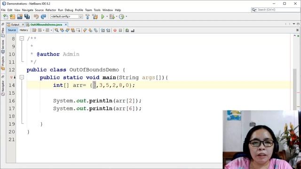The image size is (301, 169).
Task: Switch to History view button
Action: coord(24,30)
